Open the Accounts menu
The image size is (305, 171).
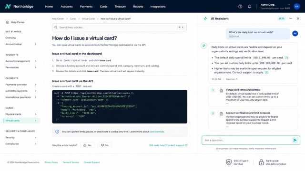tap(67, 7)
